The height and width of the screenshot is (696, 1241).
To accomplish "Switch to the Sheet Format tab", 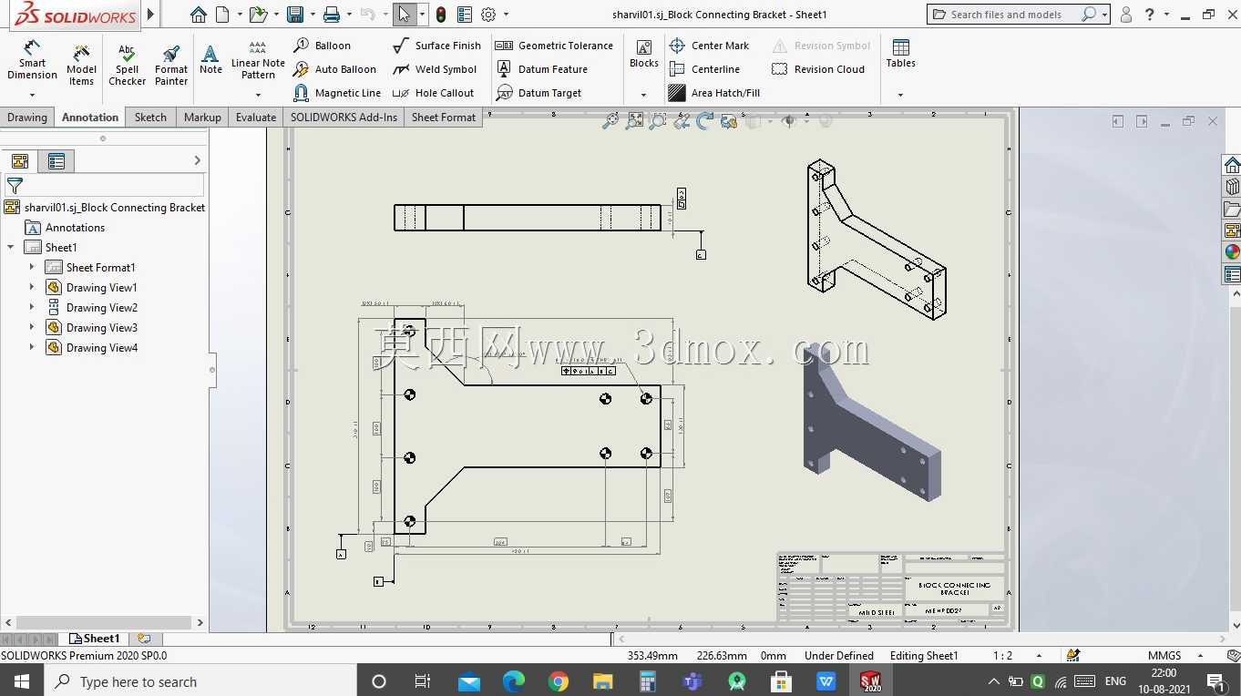I will pos(444,118).
